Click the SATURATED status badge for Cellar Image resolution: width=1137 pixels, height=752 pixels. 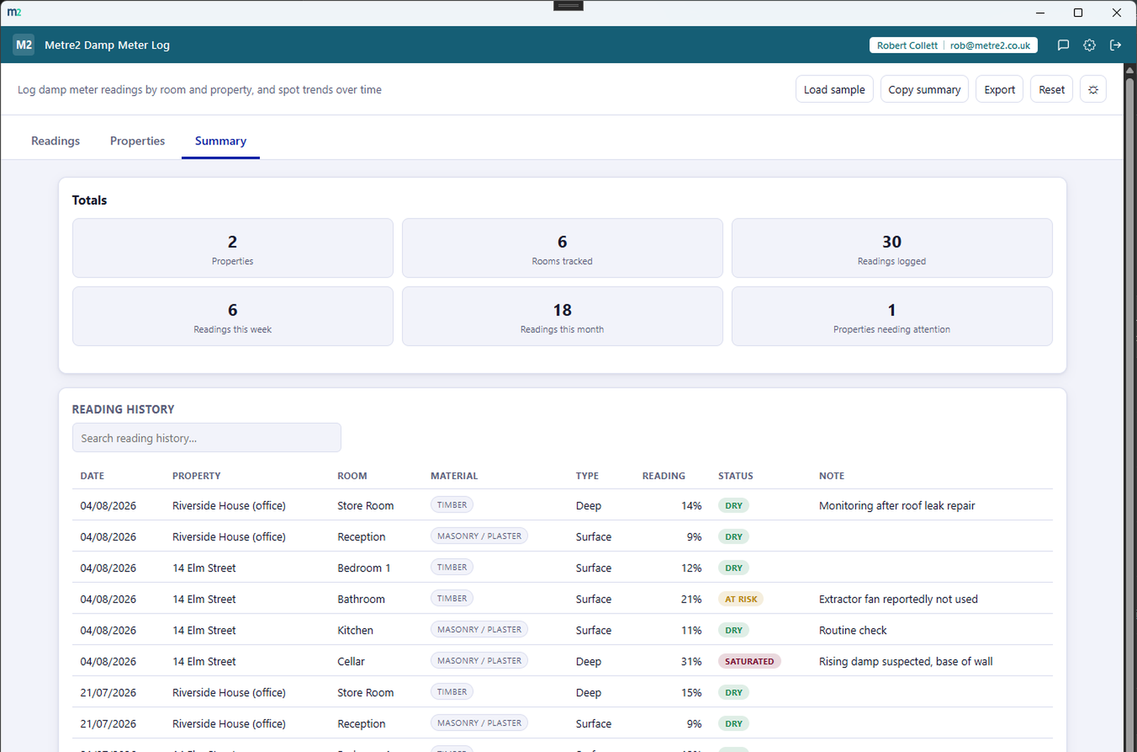click(749, 661)
